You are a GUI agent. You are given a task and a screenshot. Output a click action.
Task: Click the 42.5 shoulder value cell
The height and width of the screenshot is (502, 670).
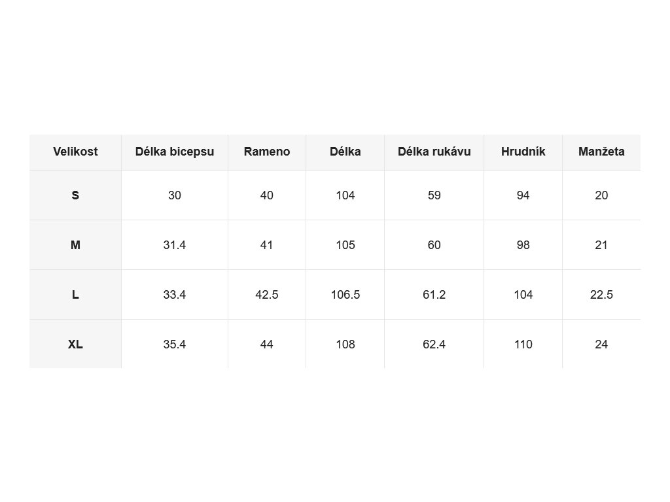267,295
